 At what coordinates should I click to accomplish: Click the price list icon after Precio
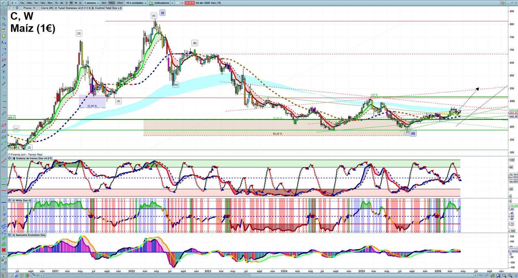[34, 8]
